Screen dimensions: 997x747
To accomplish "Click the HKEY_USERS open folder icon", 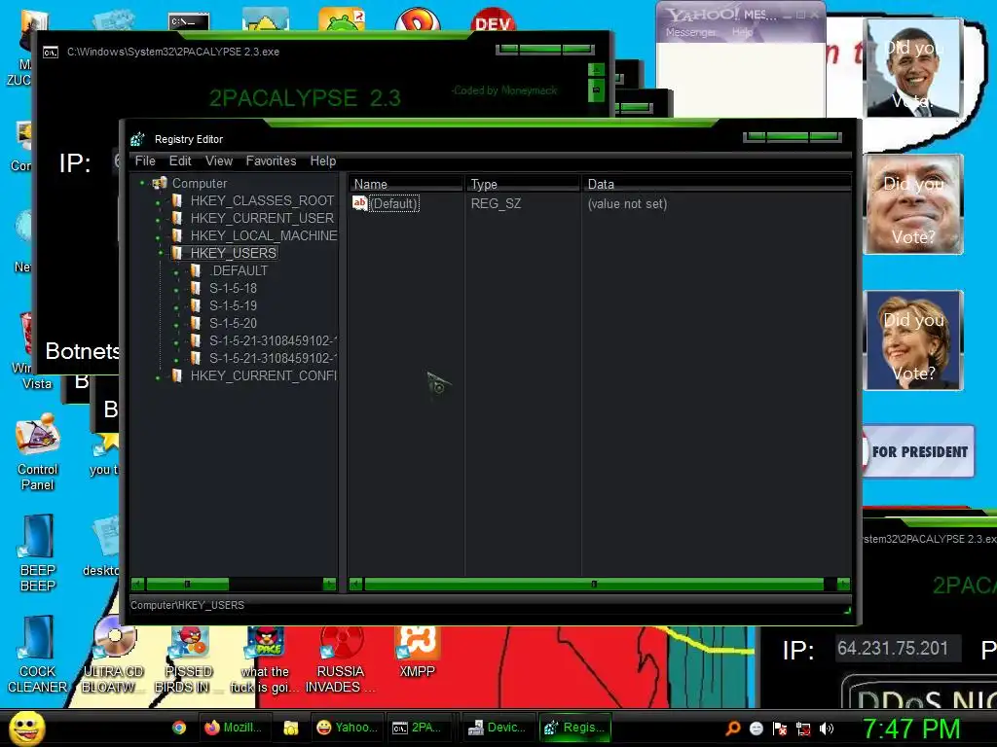I will coord(177,254).
